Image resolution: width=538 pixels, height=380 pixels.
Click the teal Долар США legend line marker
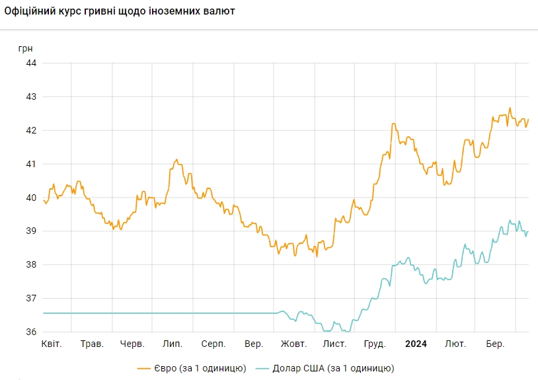click(x=264, y=368)
